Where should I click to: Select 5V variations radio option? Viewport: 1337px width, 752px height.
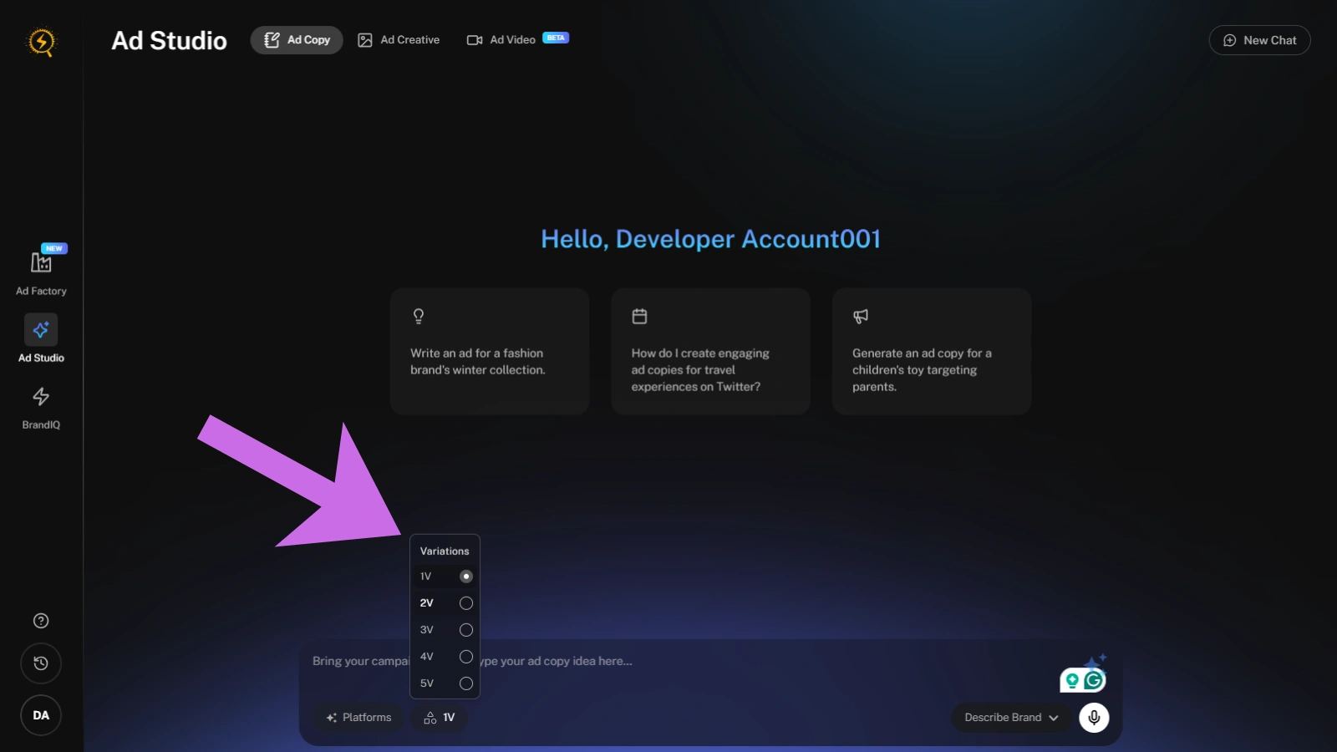coord(466,683)
